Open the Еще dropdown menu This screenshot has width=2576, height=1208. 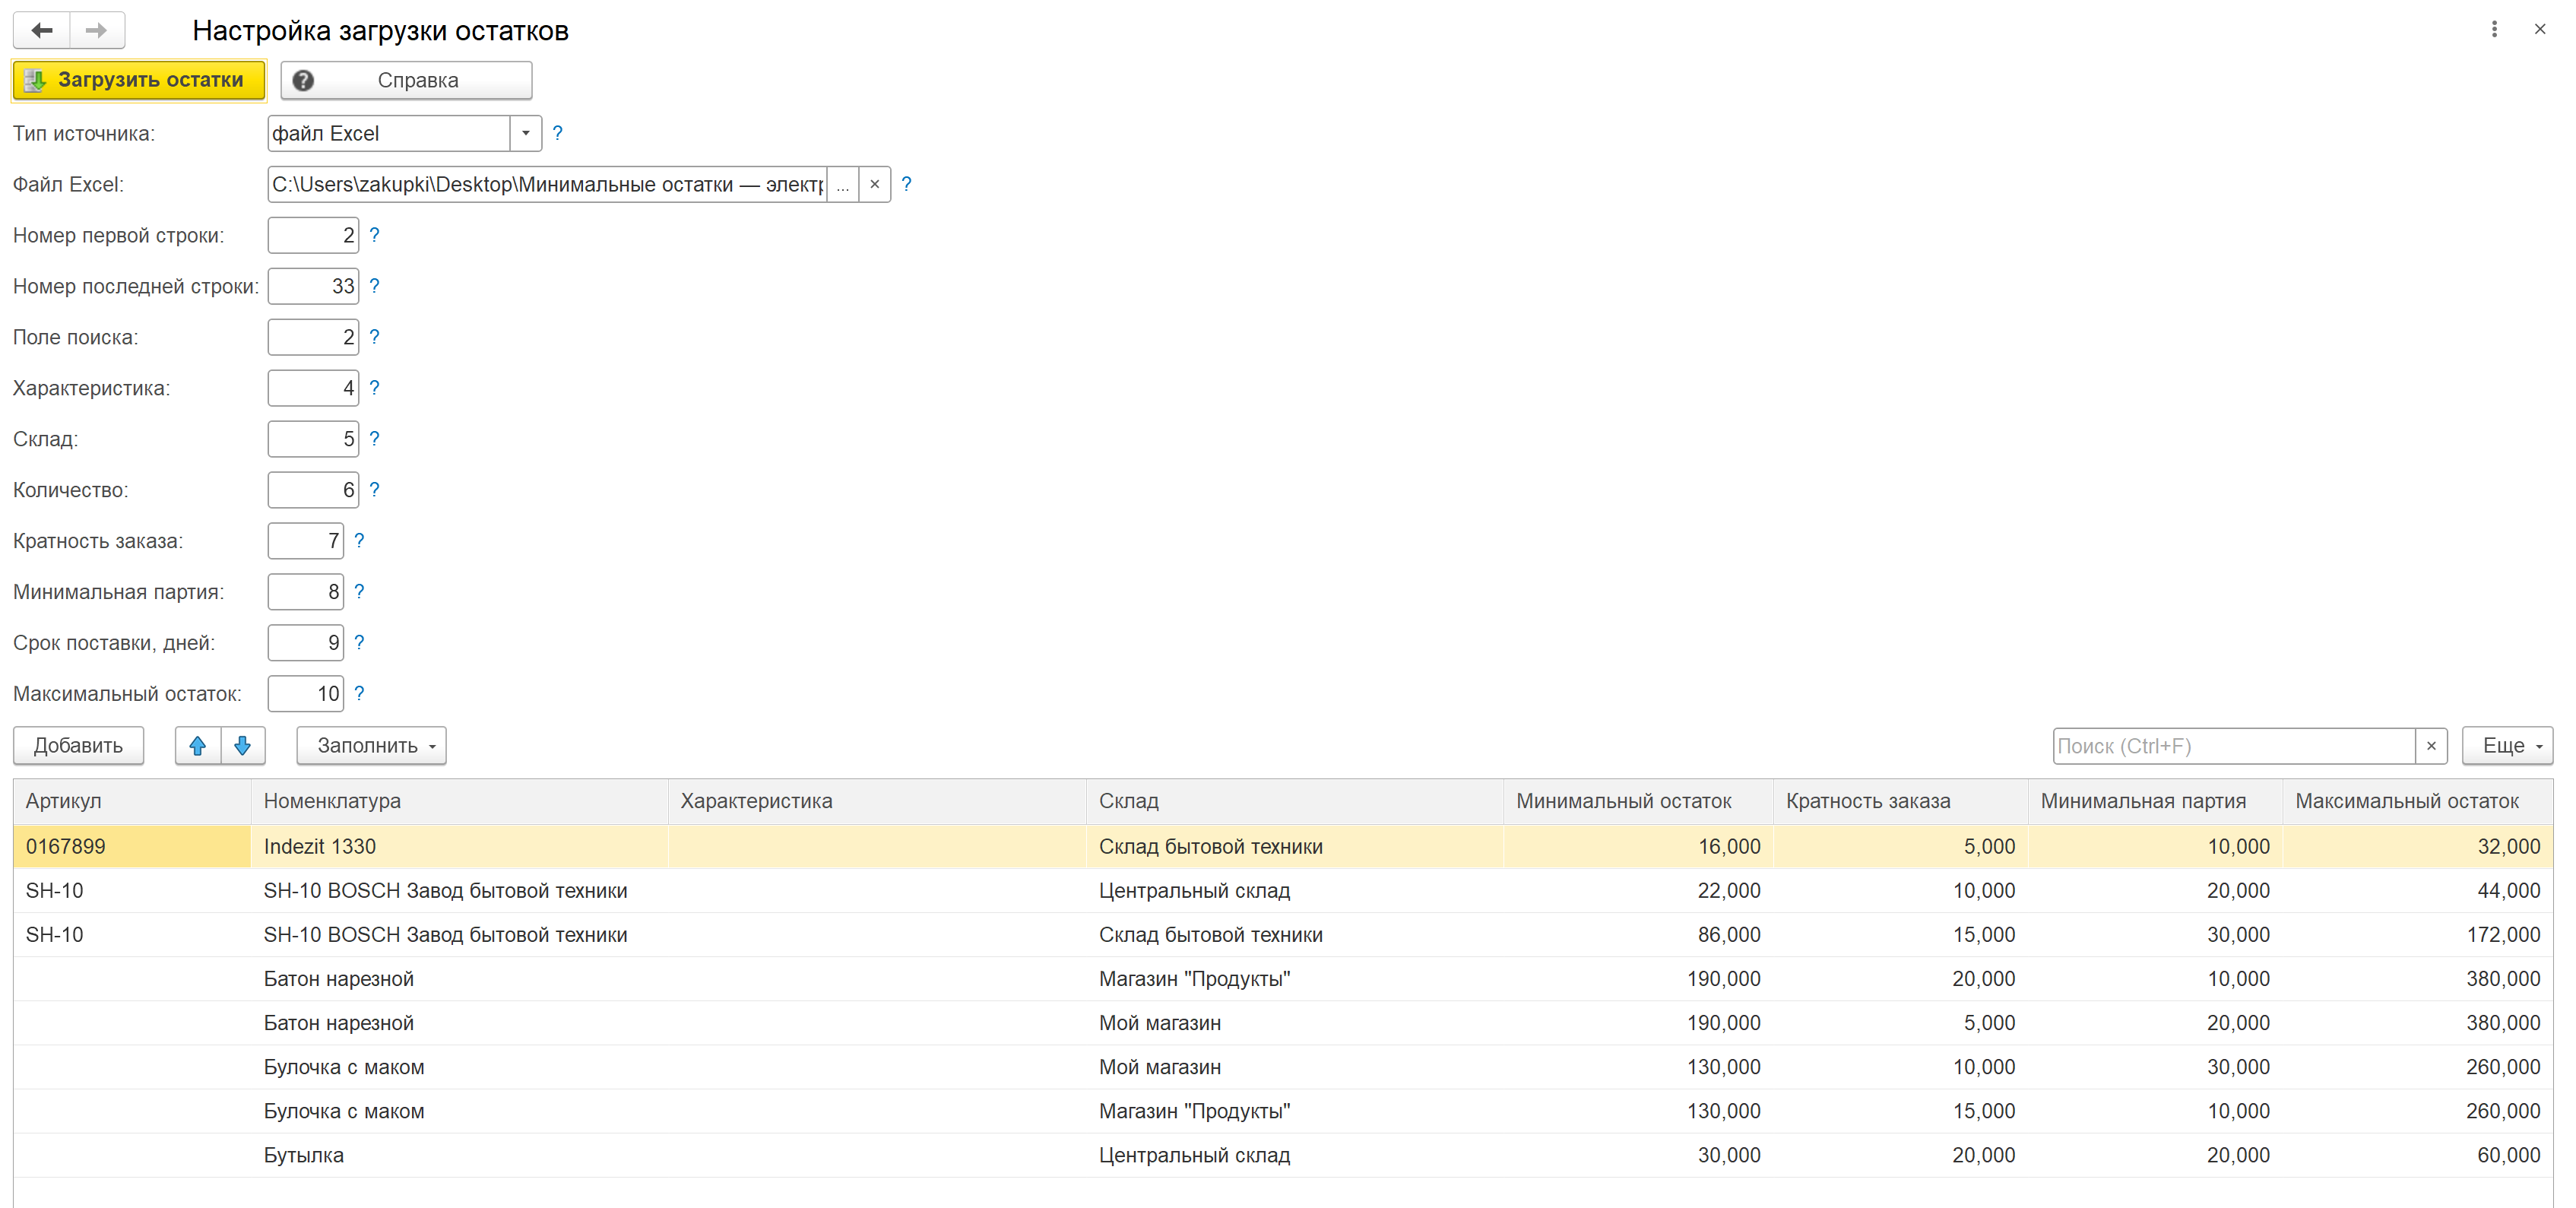tap(2507, 745)
